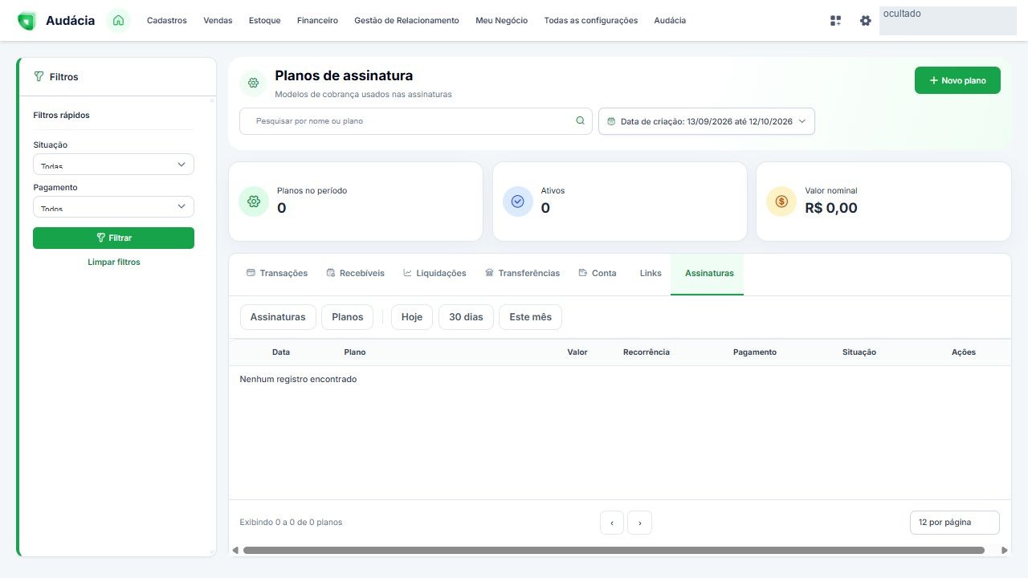The image size is (1028, 578).
Task: Open Todas as configurações menu
Action: 591,21
